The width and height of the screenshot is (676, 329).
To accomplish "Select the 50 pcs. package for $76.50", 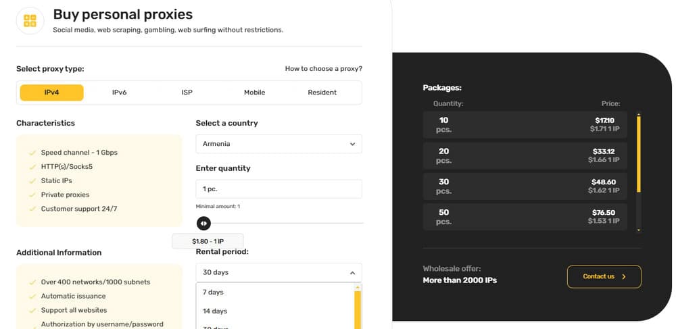I will click(525, 217).
